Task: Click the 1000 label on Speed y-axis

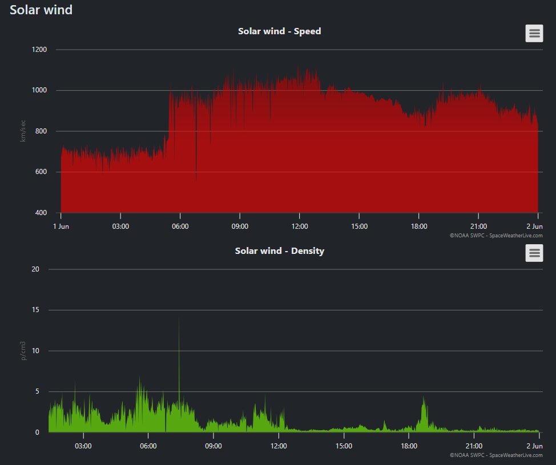Action: [39, 90]
